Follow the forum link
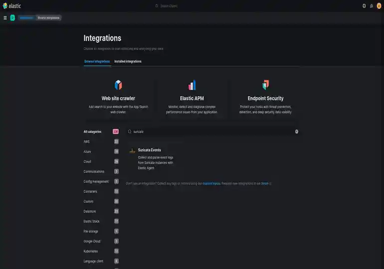 pyautogui.click(x=265, y=183)
